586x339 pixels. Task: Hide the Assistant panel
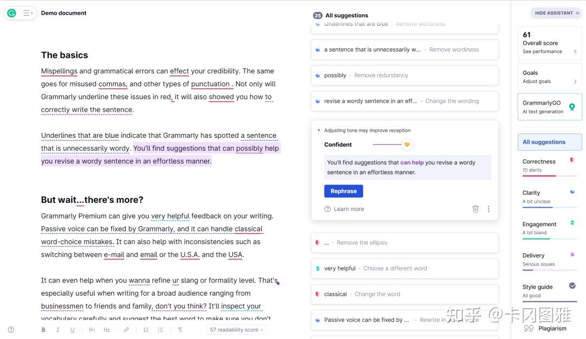point(556,12)
